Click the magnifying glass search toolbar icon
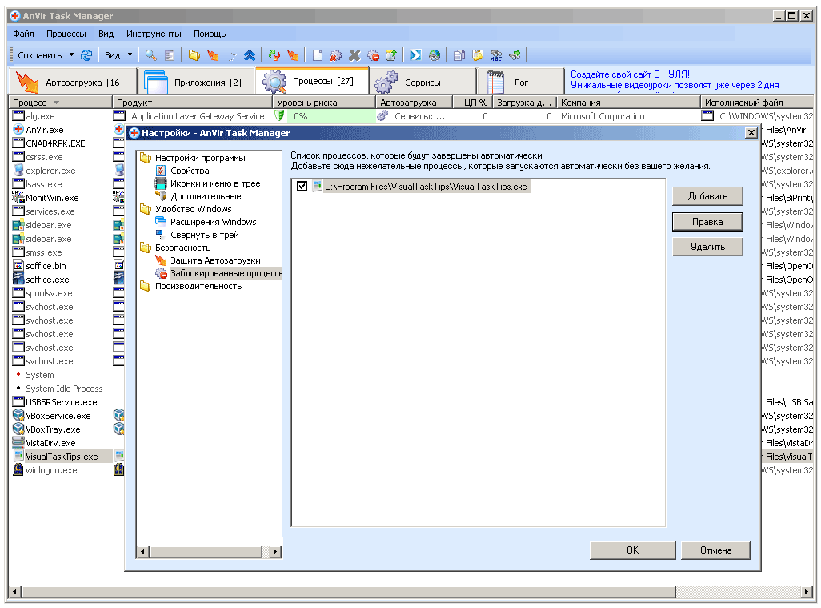This screenshot has width=821, height=608. (x=150, y=55)
